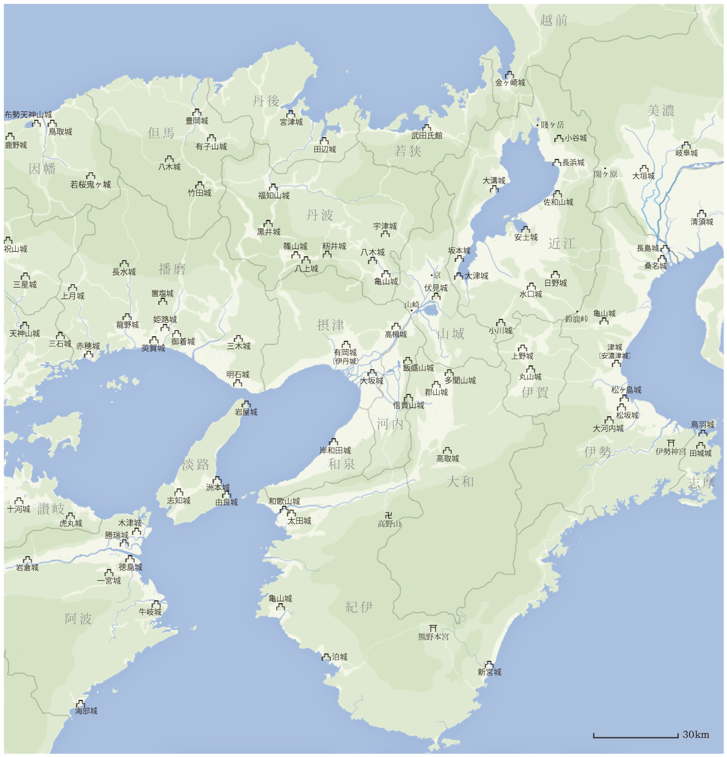Screen dimensions: 727x757
Task: Click the 淡路 island label
Action: click(x=196, y=464)
